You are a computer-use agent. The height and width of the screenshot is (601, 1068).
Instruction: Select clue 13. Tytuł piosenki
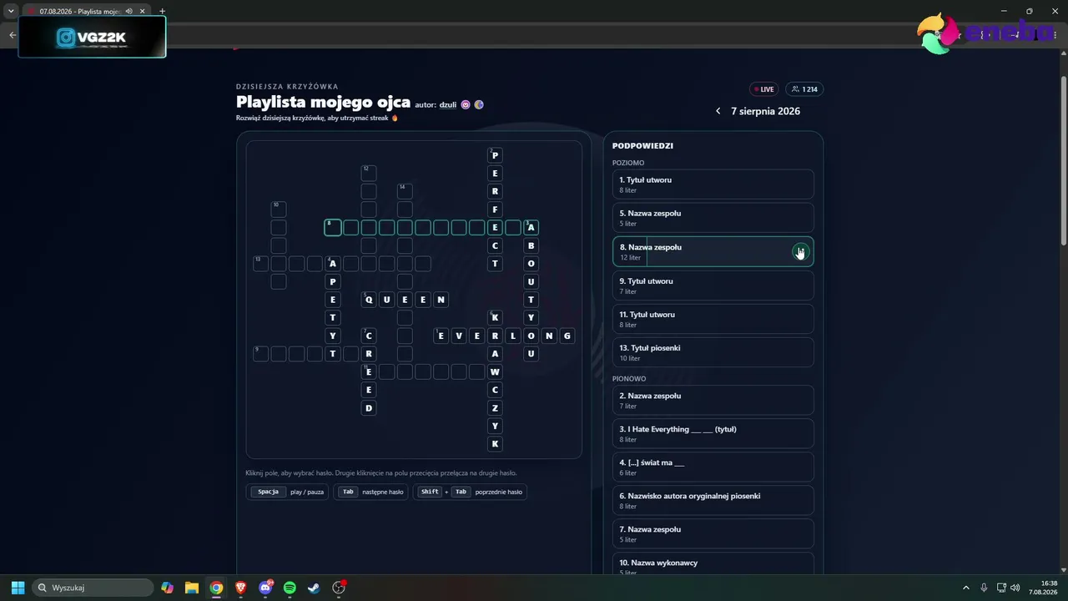[713, 352]
